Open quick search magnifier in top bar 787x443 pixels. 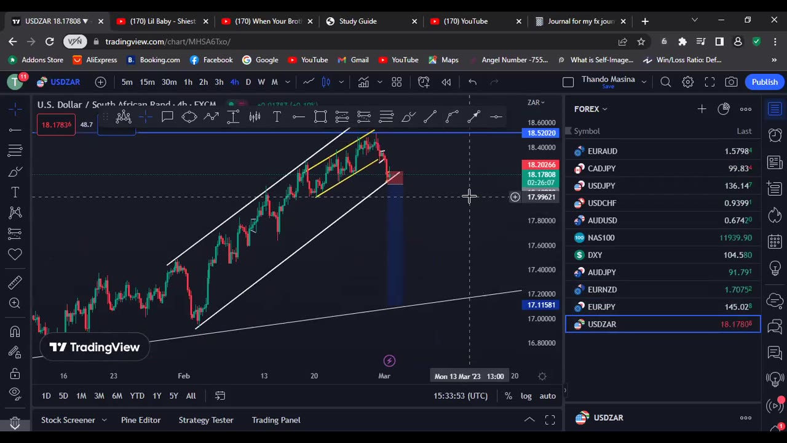(x=666, y=82)
